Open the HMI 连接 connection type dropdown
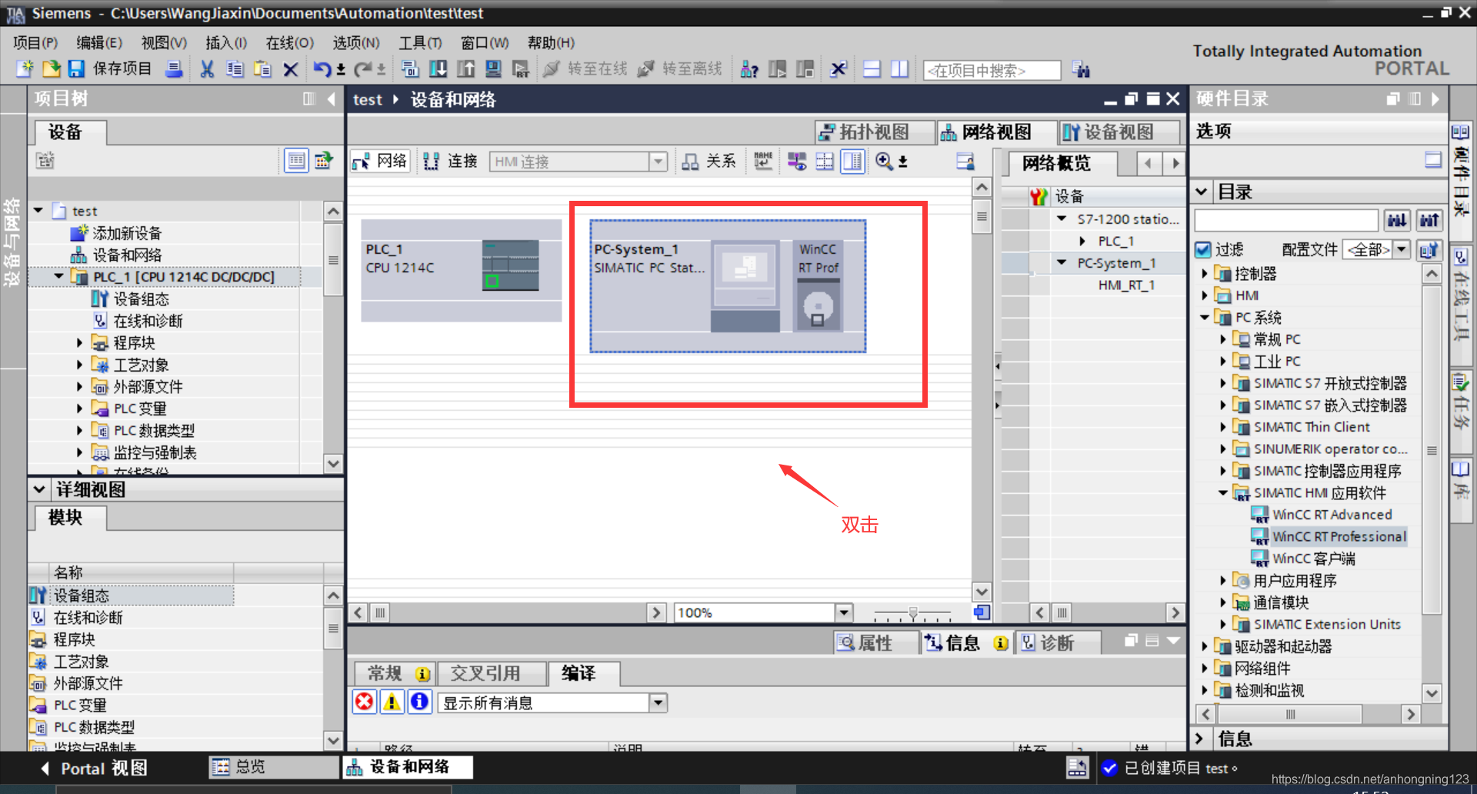 pyautogui.click(x=658, y=162)
